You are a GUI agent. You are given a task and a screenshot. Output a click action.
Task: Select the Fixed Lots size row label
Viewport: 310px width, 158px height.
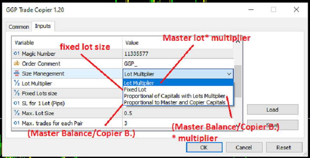[39, 93]
